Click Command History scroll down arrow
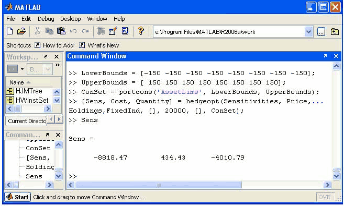344x206 pixels. 58,176
